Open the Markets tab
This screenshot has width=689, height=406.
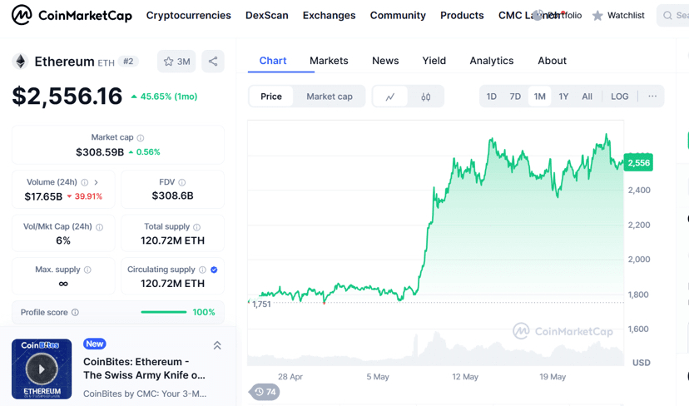pyautogui.click(x=329, y=61)
